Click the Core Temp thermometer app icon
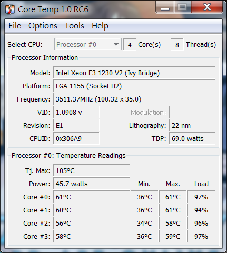 coord(10,9)
